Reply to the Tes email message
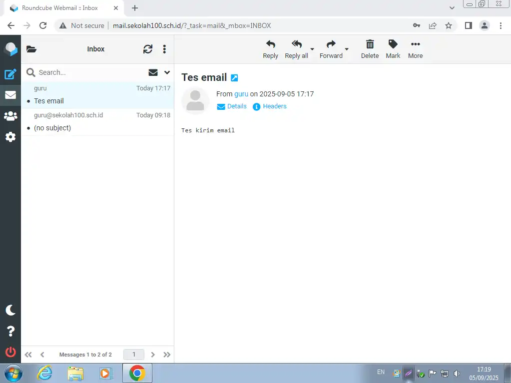The height and width of the screenshot is (383, 511). point(271,49)
